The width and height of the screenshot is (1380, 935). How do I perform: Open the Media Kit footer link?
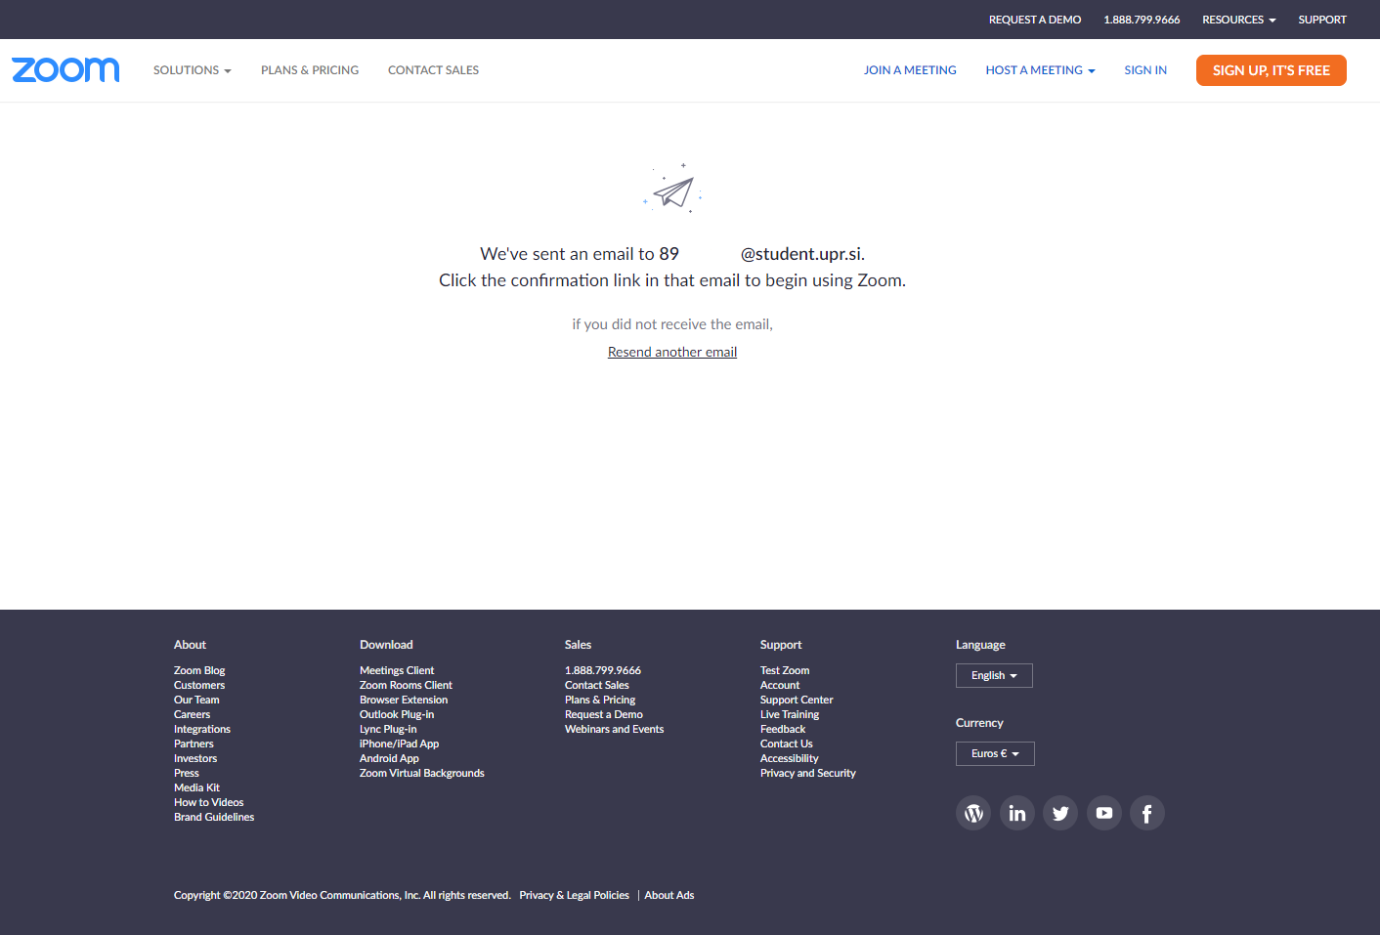(196, 787)
